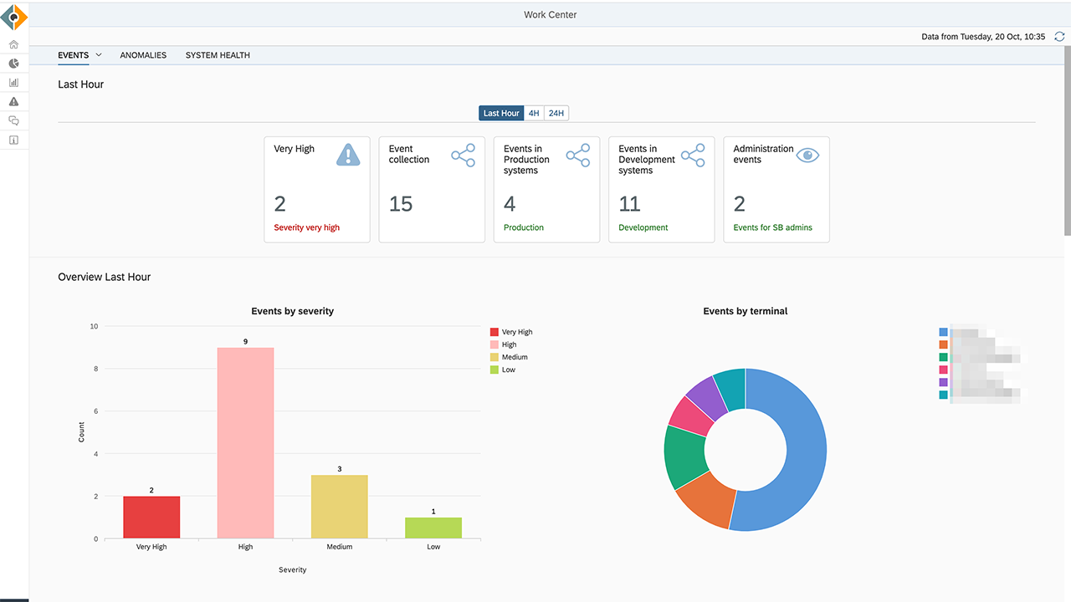Select the warning triangle sidebar icon
The image size is (1071, 602).
pyautogui.click(x=13, y=101)
